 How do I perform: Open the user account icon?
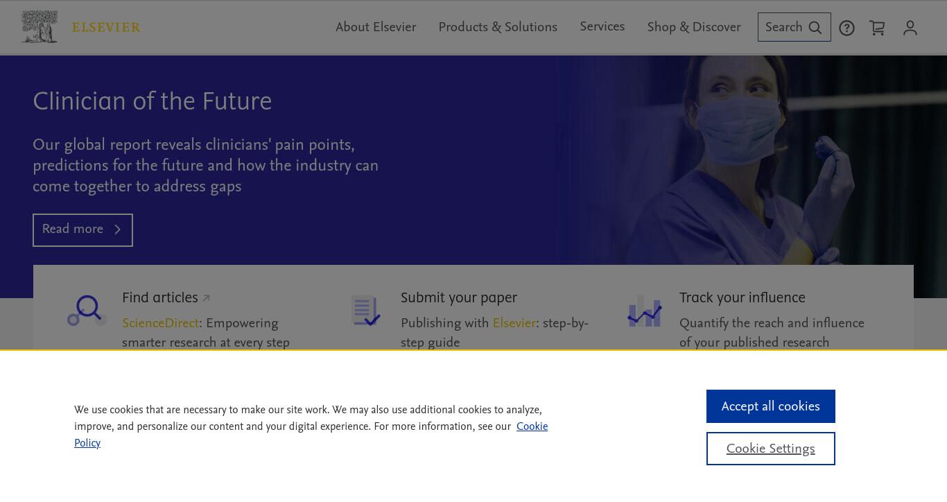coord(910,28)
